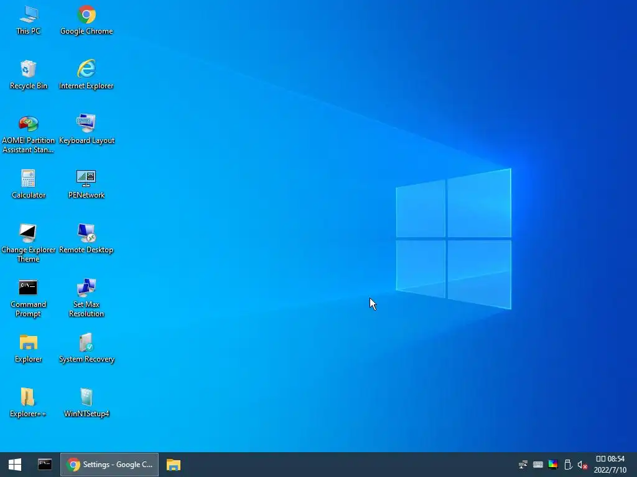
Task: Select the Internet Explorer desktop icon
Action: click(x=86, y=75)
